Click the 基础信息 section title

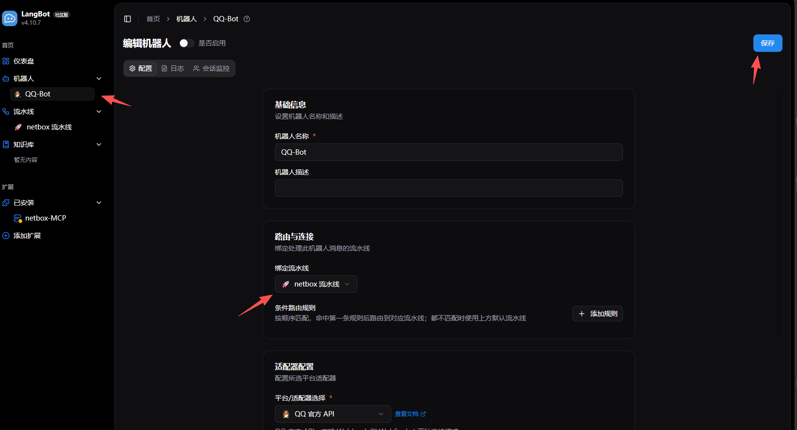[290, 105]
